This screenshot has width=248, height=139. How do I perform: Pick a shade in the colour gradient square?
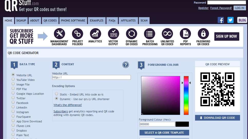161,95
